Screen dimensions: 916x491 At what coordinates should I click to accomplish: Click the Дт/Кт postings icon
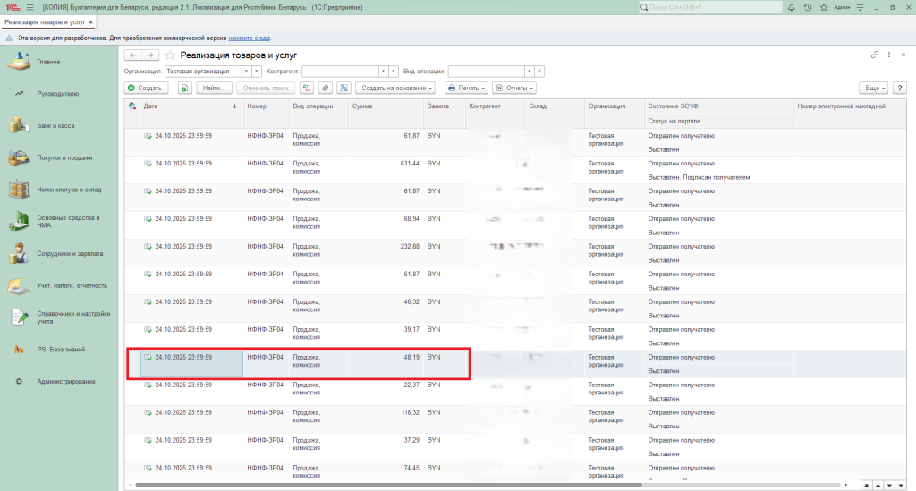(307, 89)
